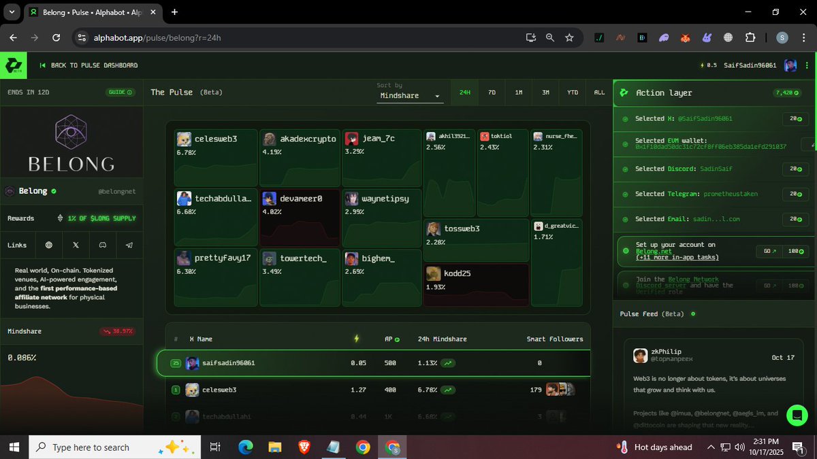This screenshot has width=817, height=459.
Task: Open Microsoft Edge from taskbar
Action: pyautogui.click(x=246, y=447)
